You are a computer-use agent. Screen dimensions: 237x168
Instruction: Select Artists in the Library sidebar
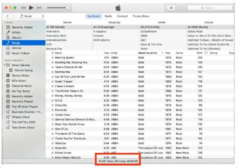[16, 32]
